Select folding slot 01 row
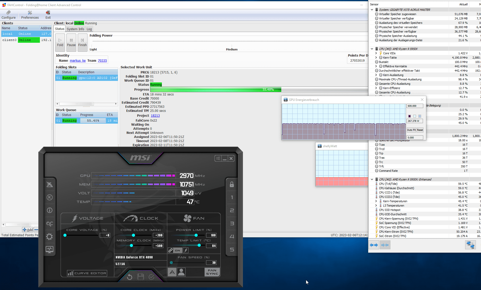Image resolution: width=481 pixels, height=290 pixels. 86,78
